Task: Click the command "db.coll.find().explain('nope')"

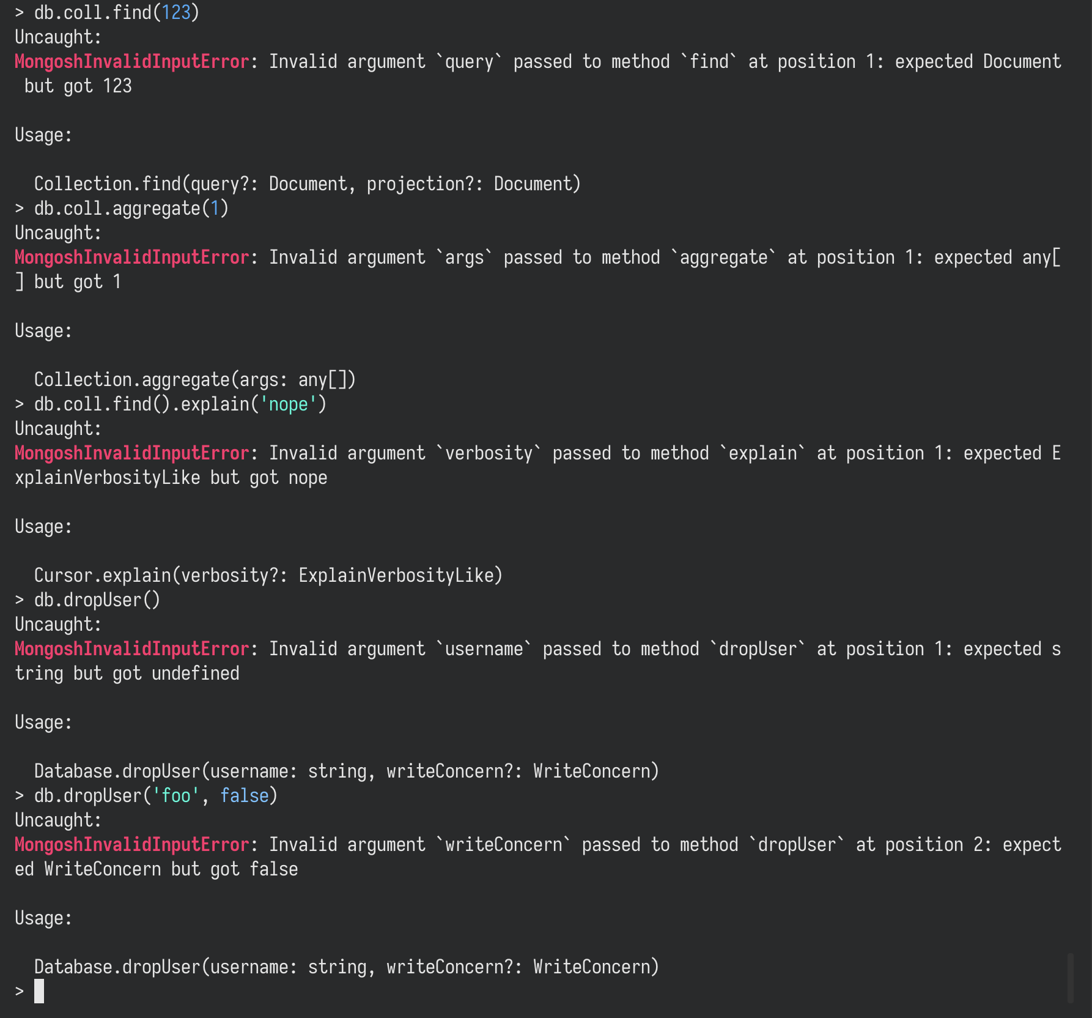Action: tap(180, 404)
